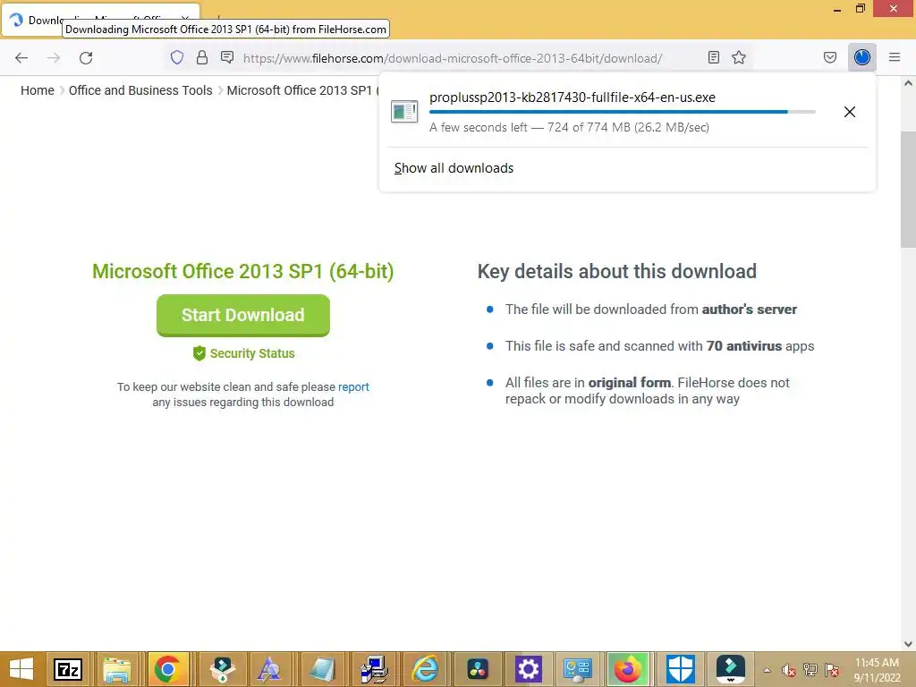This screenshot has width=916, height=687.
Task: Click the Start Download button
Action: [243, 316]
